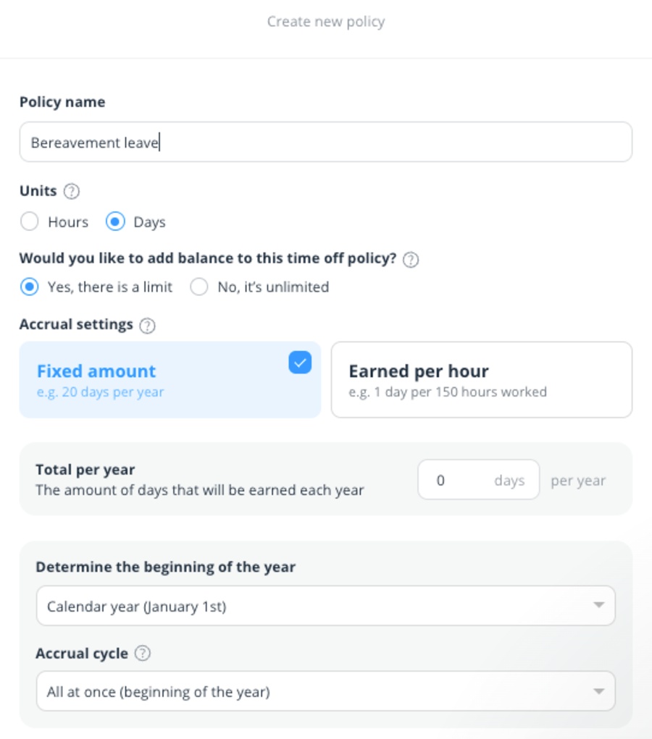Click the Create new policy header
Viewport: 652px width, 739px height.
tap(325, 22)
